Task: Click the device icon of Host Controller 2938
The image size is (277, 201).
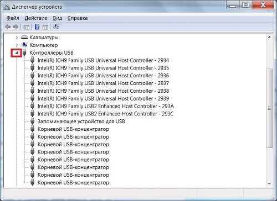Action: coord(32,91)
